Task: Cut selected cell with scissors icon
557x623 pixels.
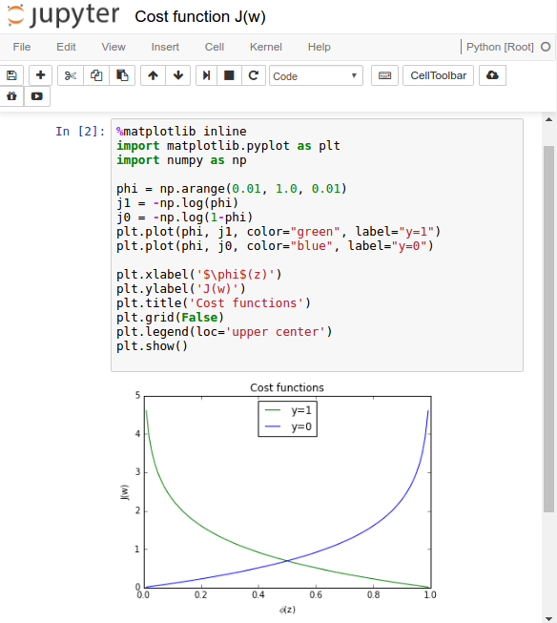Action: click(x=71, y=75)
